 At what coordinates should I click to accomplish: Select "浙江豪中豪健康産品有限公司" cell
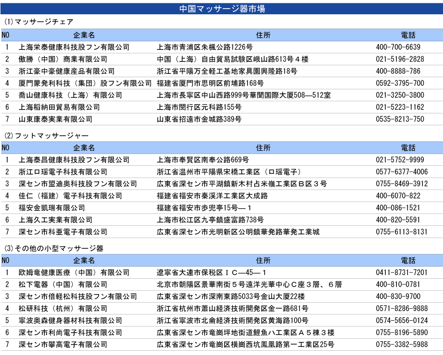click(x=67, y=71)
